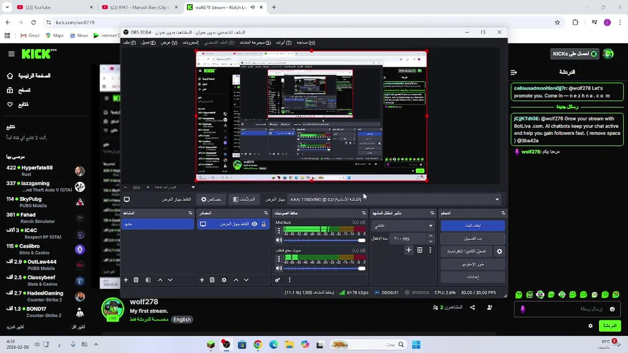The height and width of the screenshot is (353, 628).
Task: Adjust Mic/Aux volume slider
Action: 324,240
